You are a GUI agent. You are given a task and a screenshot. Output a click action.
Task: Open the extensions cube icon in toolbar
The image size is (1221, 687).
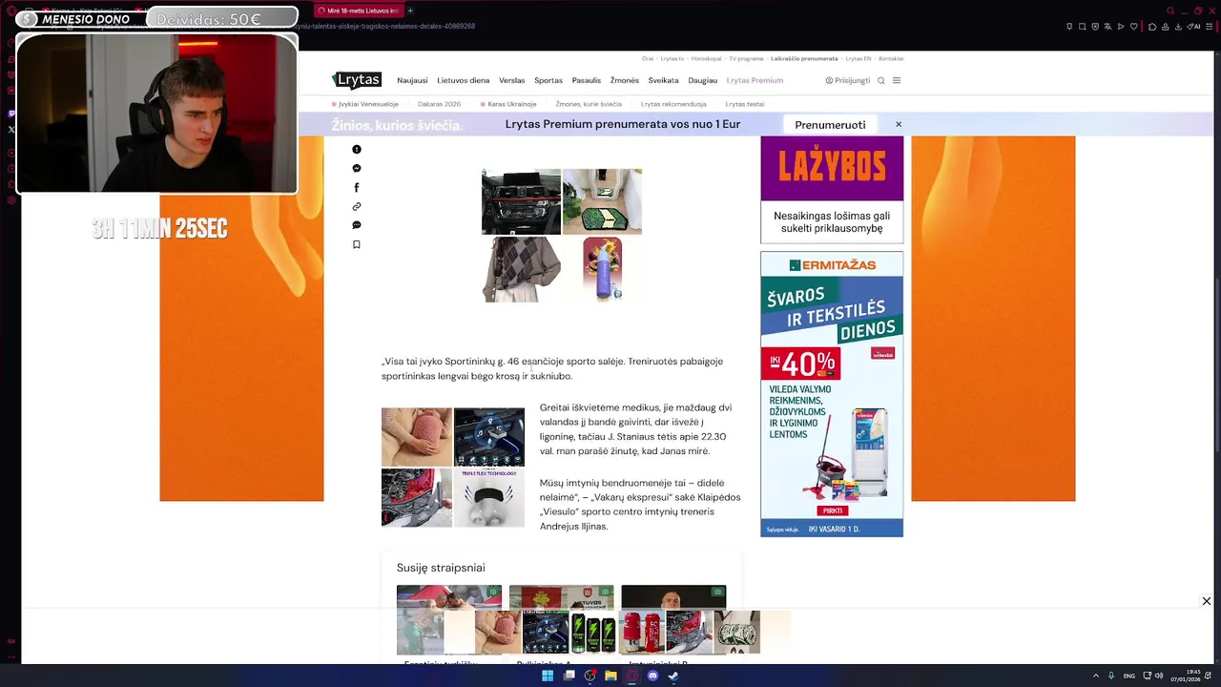click(1152, 27)
